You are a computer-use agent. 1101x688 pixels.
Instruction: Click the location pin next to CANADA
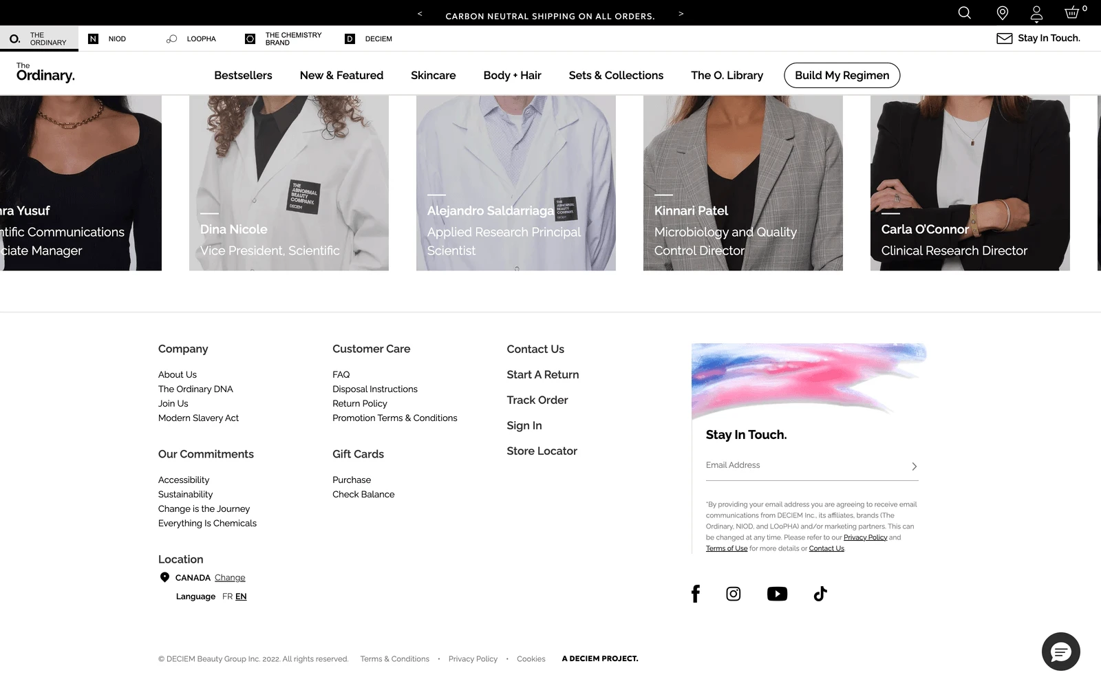click(x=164, y=577)
